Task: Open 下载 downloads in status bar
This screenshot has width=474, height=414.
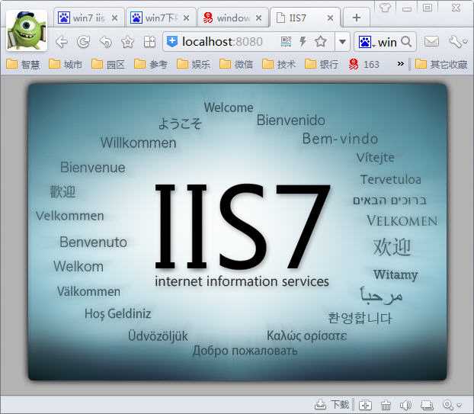Action: click(x=332, y=404)
